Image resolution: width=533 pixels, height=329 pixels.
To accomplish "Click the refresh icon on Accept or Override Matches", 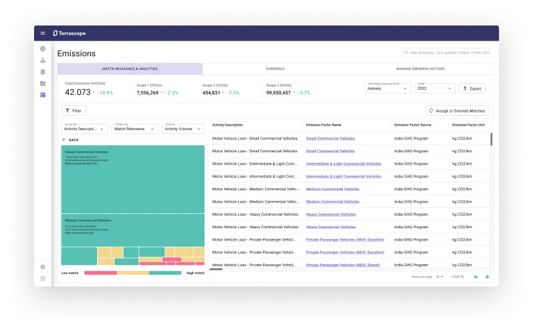I will [431, 111].
